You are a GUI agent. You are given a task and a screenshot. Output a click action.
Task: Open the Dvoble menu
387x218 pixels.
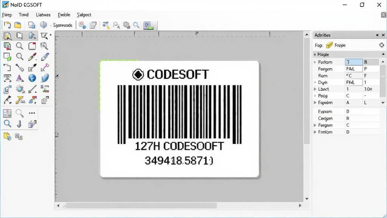[x=64, y=15]
